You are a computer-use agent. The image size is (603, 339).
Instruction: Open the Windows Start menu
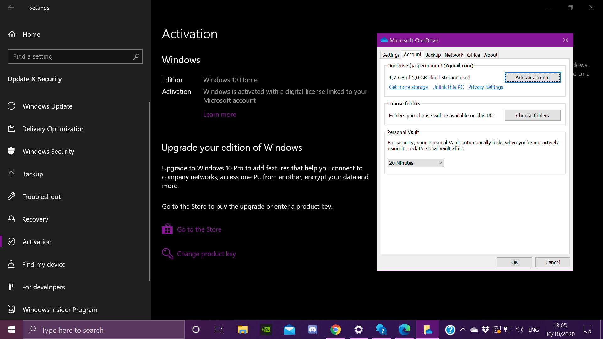[x=11, y=330]
